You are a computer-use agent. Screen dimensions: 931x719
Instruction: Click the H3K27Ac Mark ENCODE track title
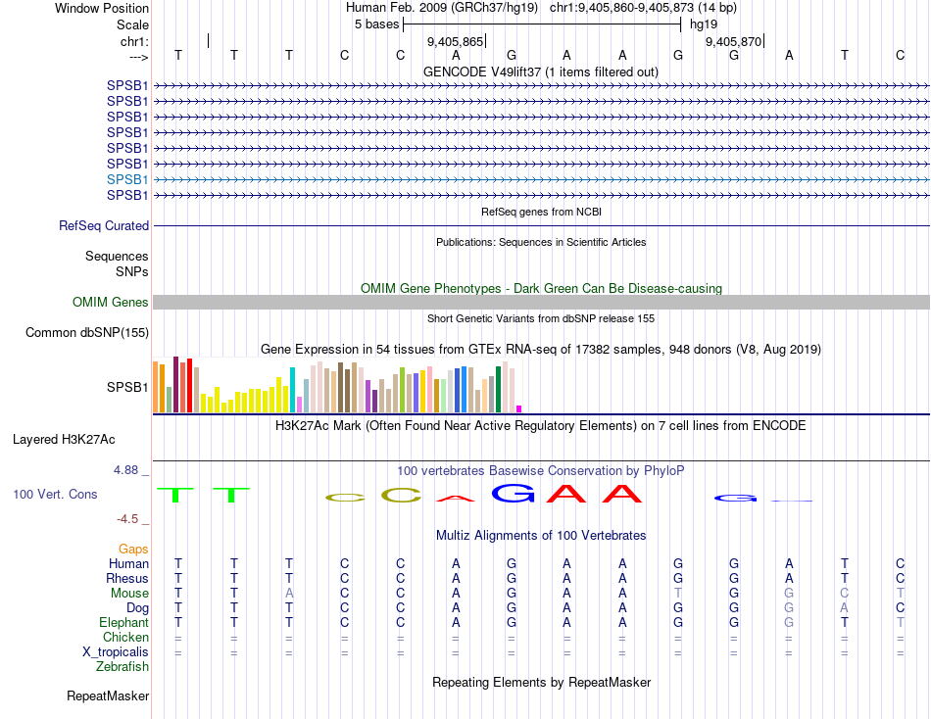[x=541, y=426]
